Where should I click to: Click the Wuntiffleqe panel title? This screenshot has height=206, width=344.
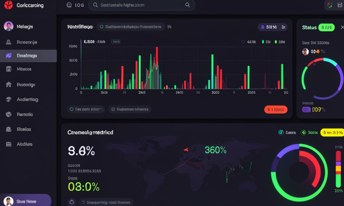click(80, 27)
